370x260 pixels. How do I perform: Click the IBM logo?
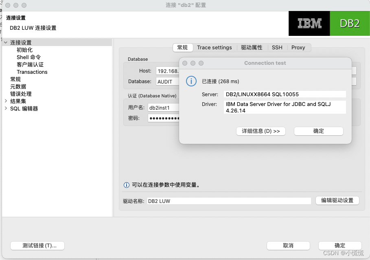click(x=309, y=24)
